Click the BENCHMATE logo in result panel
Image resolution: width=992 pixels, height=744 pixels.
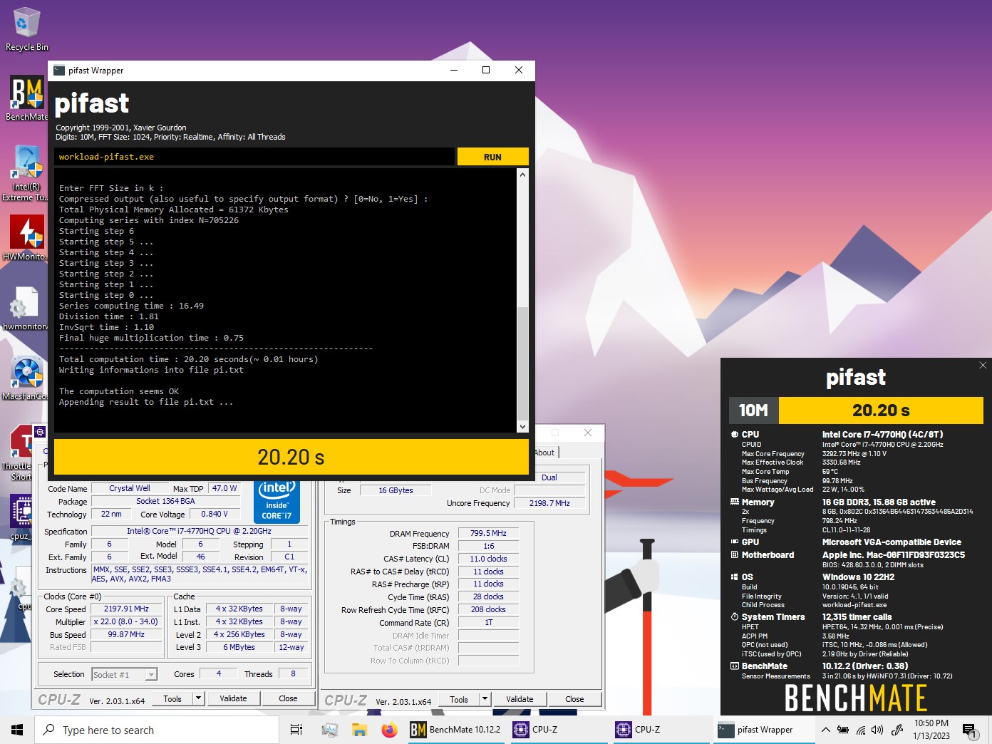pyautogui.click(x=855, y=698)
